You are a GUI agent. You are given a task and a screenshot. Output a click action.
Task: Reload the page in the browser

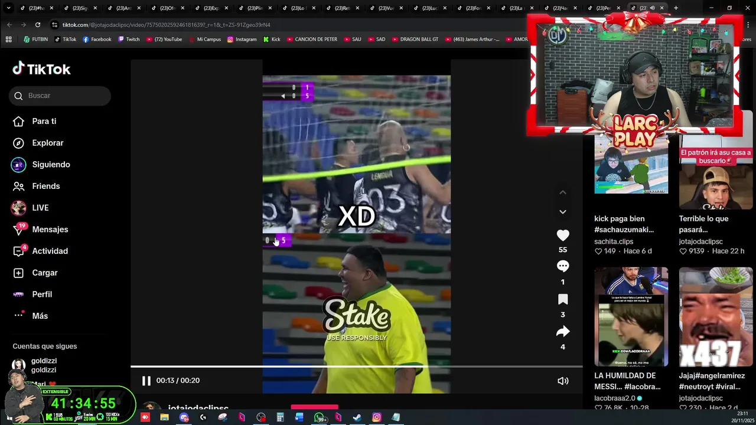(38, 25)
